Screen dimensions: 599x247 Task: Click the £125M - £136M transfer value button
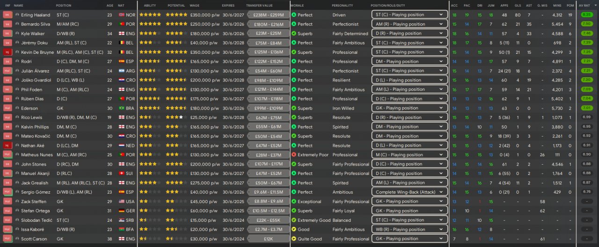[x=268, y=52]
